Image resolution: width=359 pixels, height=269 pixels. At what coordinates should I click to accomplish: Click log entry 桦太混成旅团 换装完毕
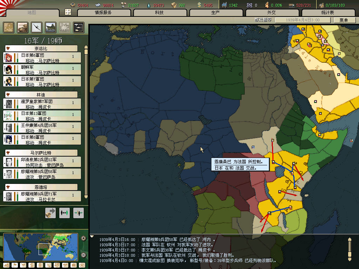[188, 261]
